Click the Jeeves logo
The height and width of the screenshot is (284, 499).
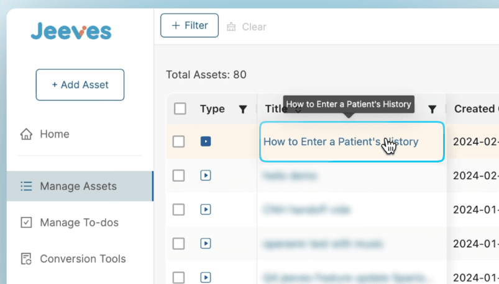tap(71, 31)
